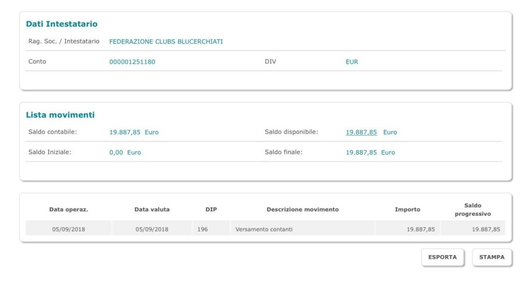Click the Importo column header
The height and width of the screenshot is (298, 531).
[x=408, y=210]
